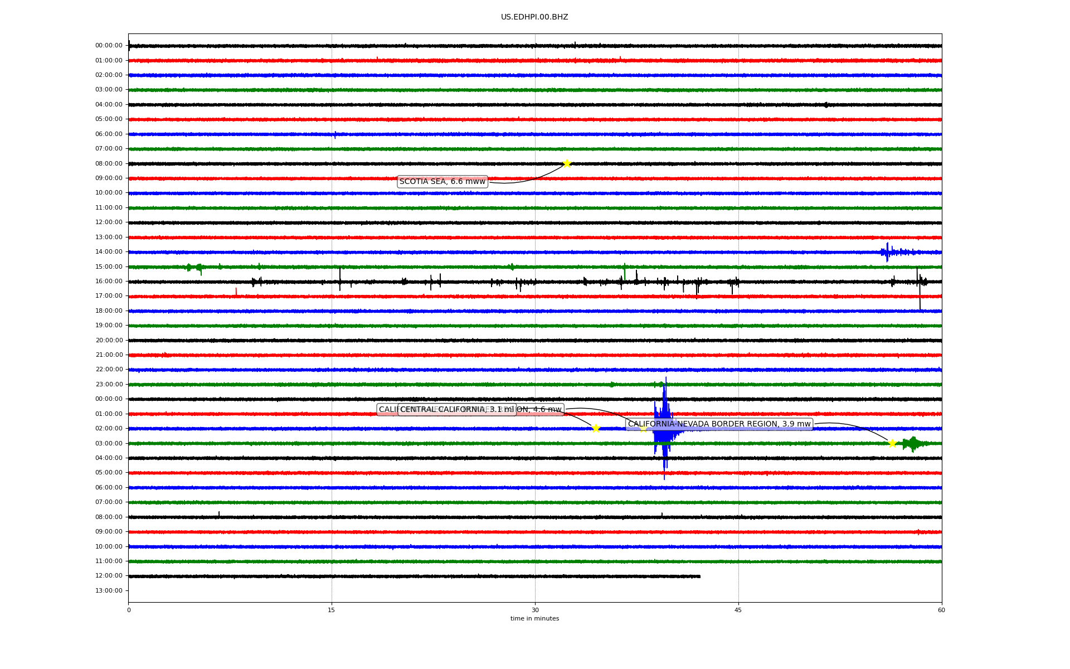Click the CALIFORNIA-NEVADA BORDER REGION, 3.9 mw label
1070x669 pixels.
pos(719,424)
